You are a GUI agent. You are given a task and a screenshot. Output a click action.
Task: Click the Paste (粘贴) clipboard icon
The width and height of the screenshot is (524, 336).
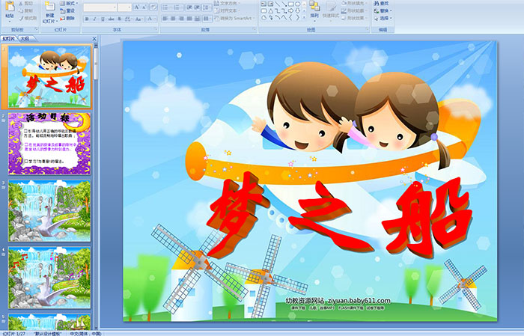[x=10, y=7]
